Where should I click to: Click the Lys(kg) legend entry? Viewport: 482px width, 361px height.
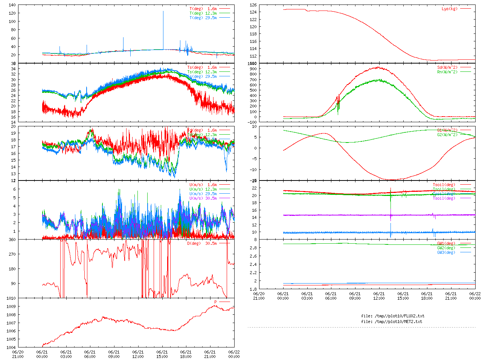click(450, 9)
